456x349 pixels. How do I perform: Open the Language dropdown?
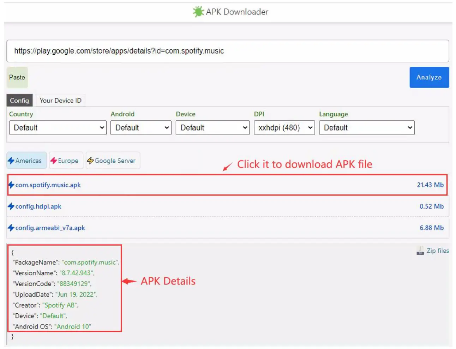(x=367, y=128)
